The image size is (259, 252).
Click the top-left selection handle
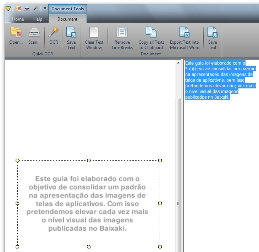click(17, 160)
